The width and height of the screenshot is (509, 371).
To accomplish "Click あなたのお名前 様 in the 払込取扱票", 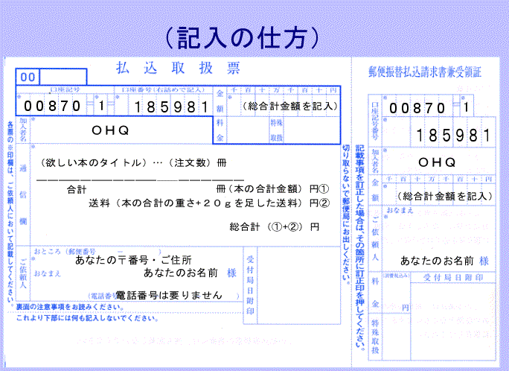I will click(190, 273).
